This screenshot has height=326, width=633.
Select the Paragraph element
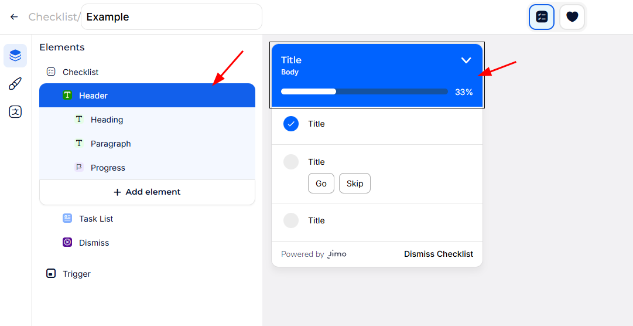pyautogui.click(x=111, y=144)
